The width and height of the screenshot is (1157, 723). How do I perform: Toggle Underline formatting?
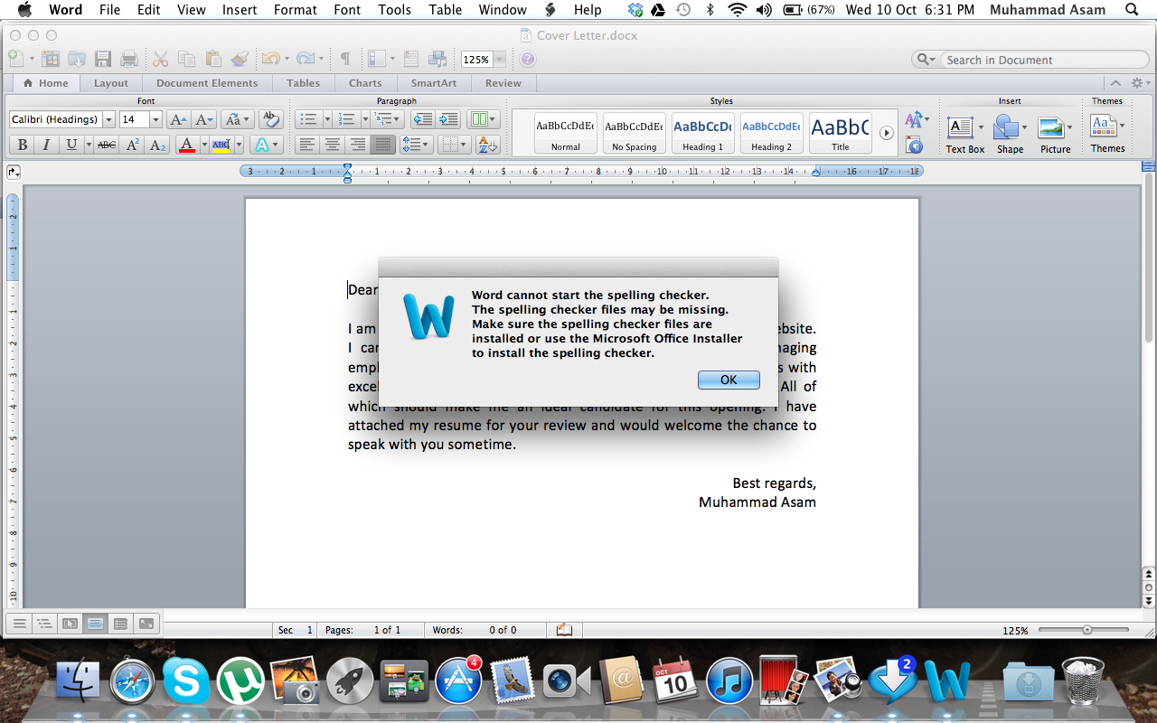tap(71, 145)
